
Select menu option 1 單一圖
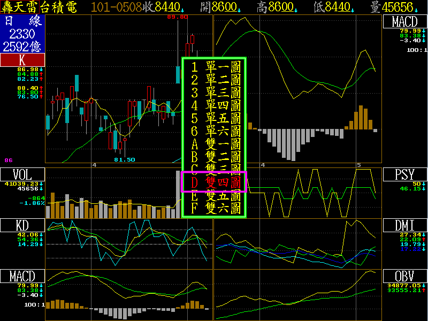(214, 67)
